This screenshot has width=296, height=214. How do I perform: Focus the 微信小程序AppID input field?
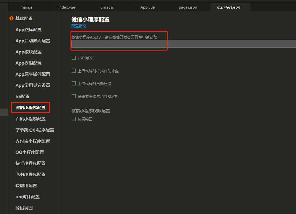coord(183,44)
